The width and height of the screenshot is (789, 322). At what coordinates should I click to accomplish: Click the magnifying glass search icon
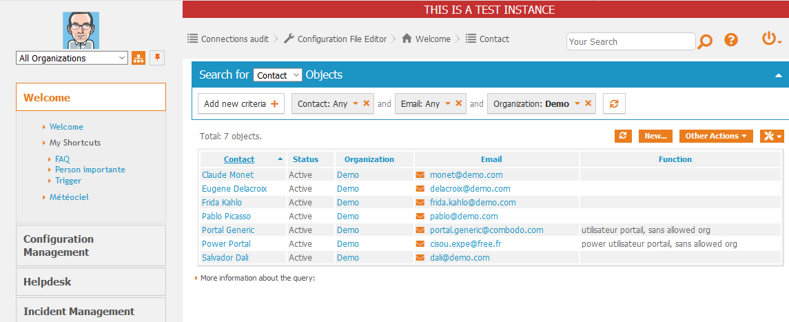click(x=704, y=41)
